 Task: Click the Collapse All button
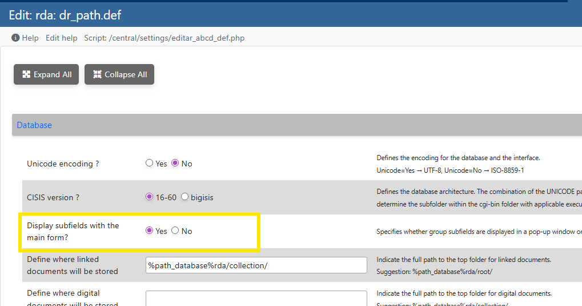point(119,74)
